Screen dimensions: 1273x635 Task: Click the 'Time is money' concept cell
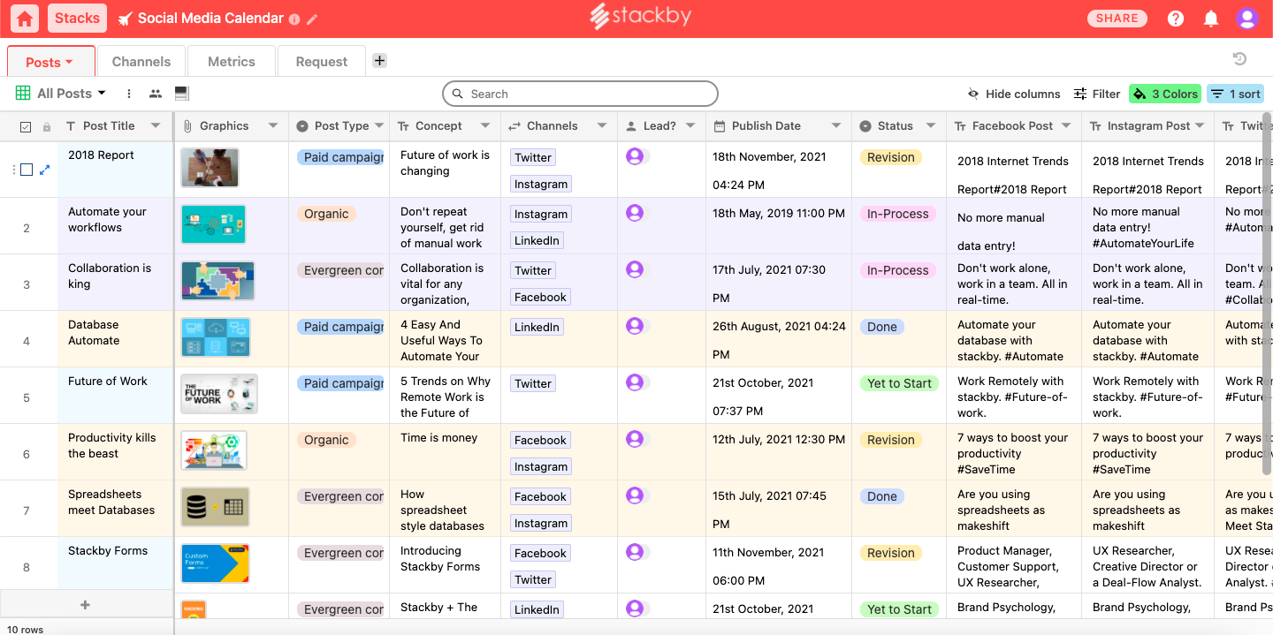click(x=445, y=452)
